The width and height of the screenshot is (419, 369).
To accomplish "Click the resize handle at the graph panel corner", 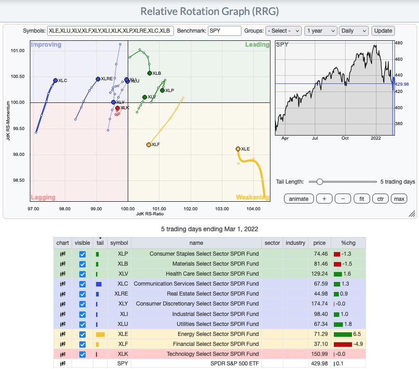I will (x=412, y=214).
